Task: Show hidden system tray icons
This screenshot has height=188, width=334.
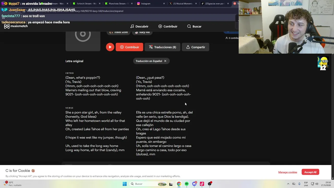Action: click(288, 184)
